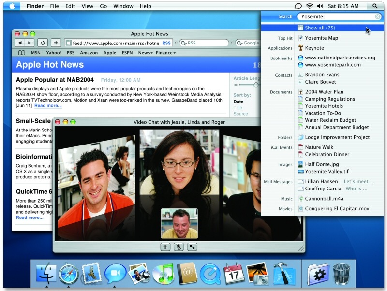Open Yosemite Map top hit
The height and width of the screenshot is (291, 387).
tap(322, 38)
